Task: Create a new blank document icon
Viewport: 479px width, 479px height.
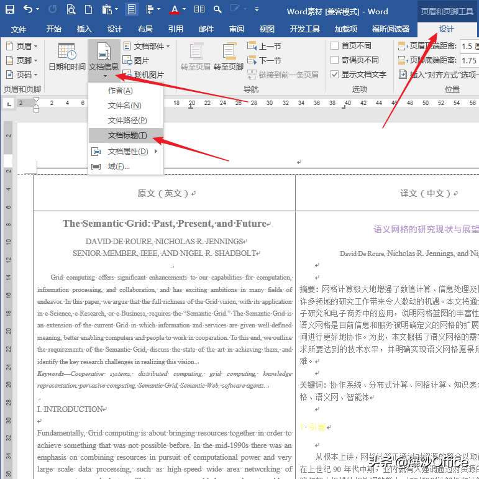Action: 89,9
